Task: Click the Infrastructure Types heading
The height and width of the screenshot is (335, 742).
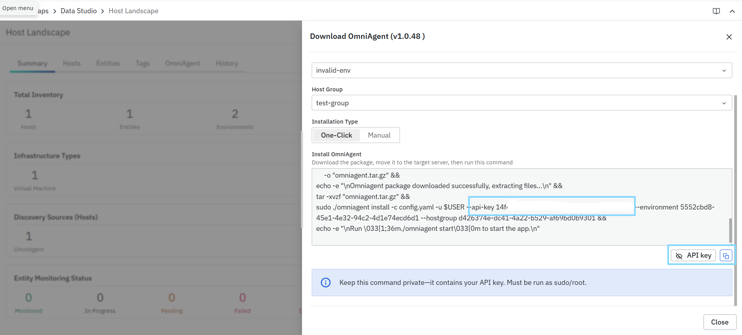Action: [47, 156]
